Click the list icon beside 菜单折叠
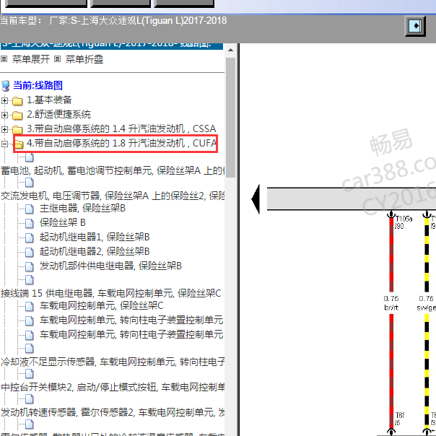This screenshot has height=436, width=436. coord(57,59)
